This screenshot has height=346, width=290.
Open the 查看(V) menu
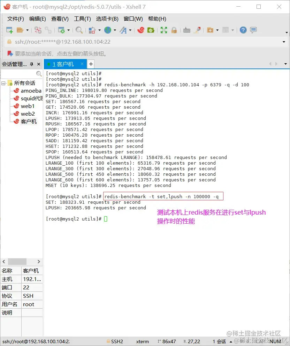pos(60,19)
